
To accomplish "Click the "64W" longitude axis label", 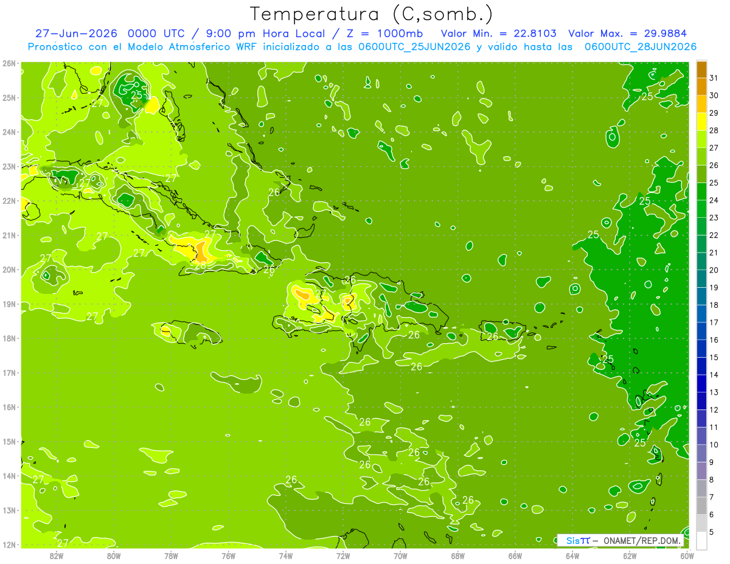I will click(572, 555).
